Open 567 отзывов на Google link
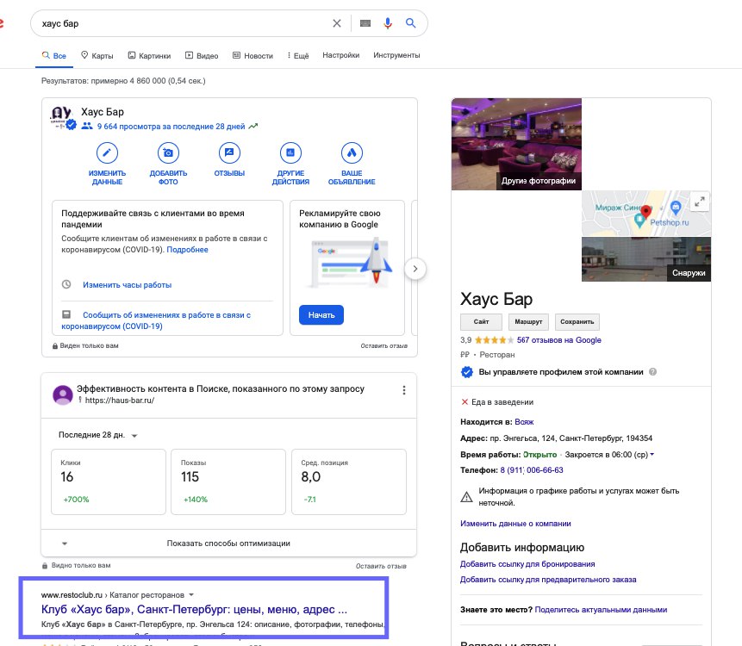 click(558, 340)
